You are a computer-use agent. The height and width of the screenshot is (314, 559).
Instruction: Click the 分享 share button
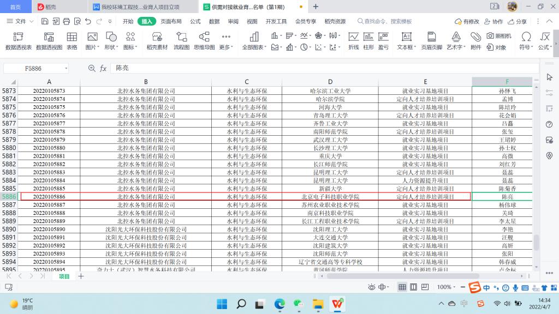tap(517, 21)
